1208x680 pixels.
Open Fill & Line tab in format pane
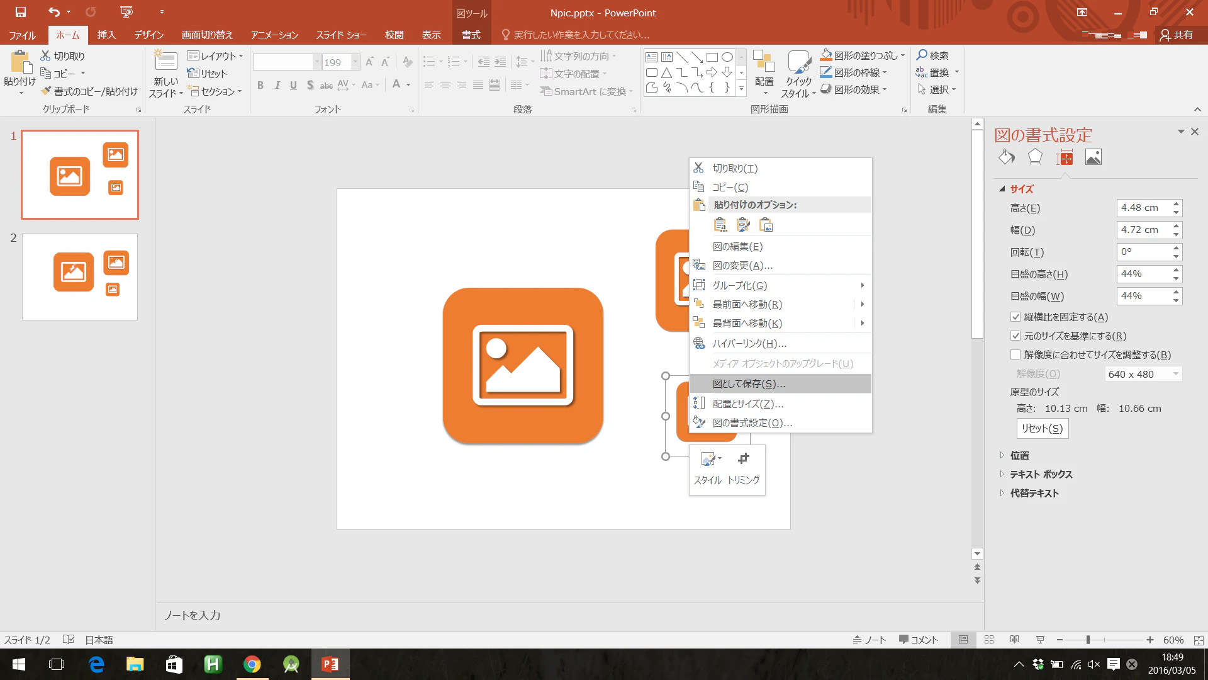pyautogui.click(x=1007, y=157)
